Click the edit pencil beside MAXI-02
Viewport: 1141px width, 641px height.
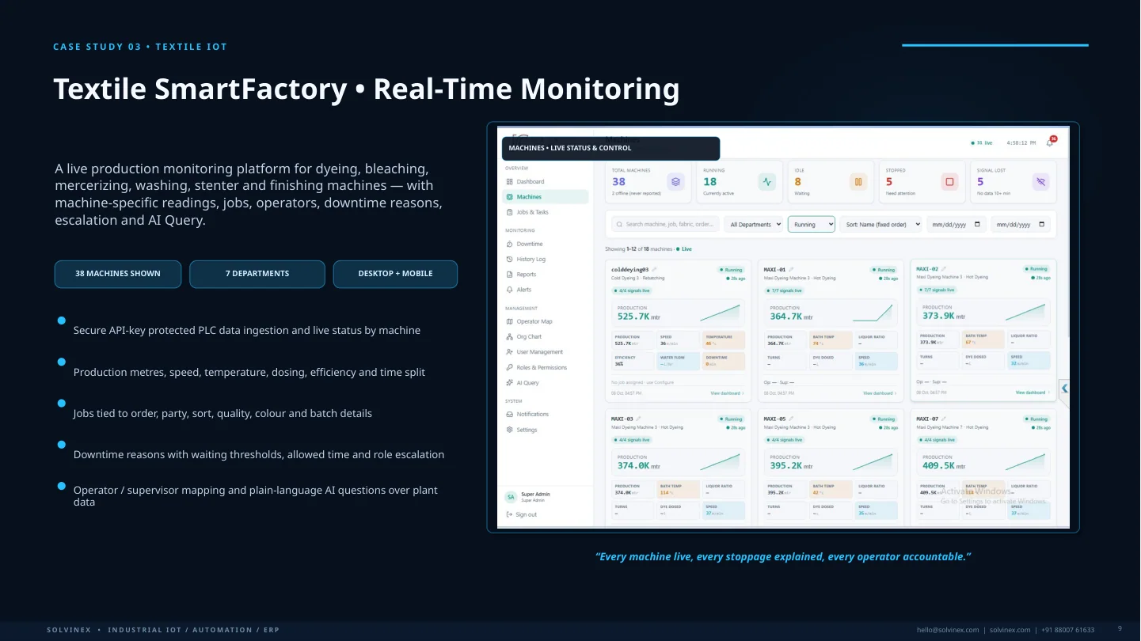pyautogui.click(x=944, y=269)
